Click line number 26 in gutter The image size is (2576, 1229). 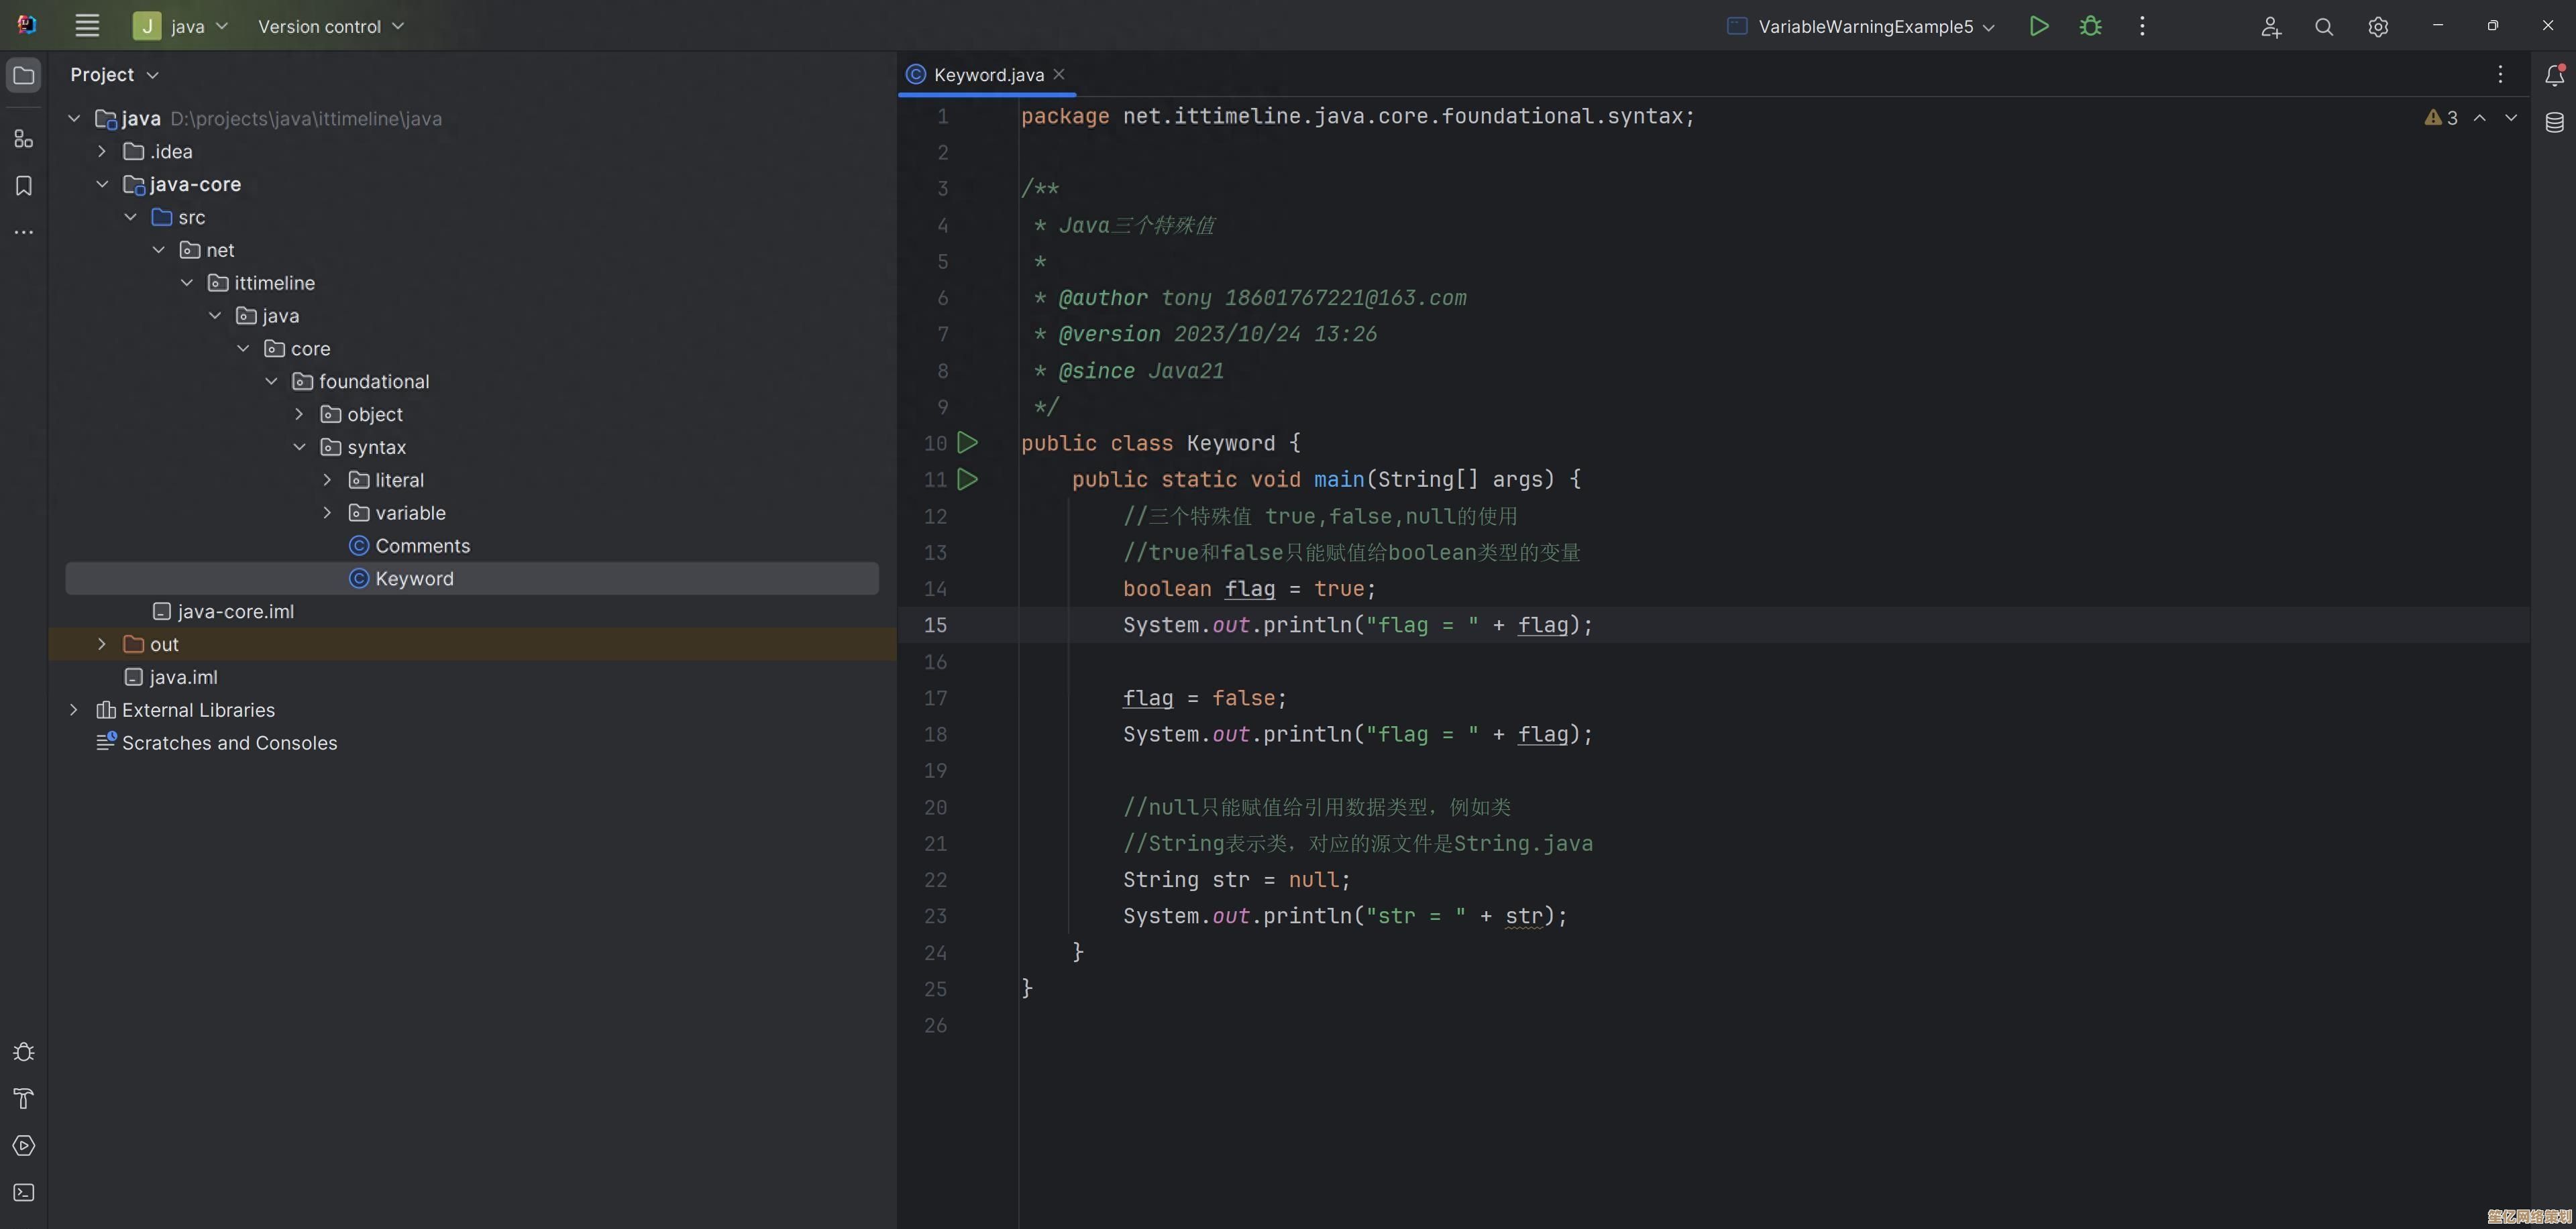(935, 1025)
